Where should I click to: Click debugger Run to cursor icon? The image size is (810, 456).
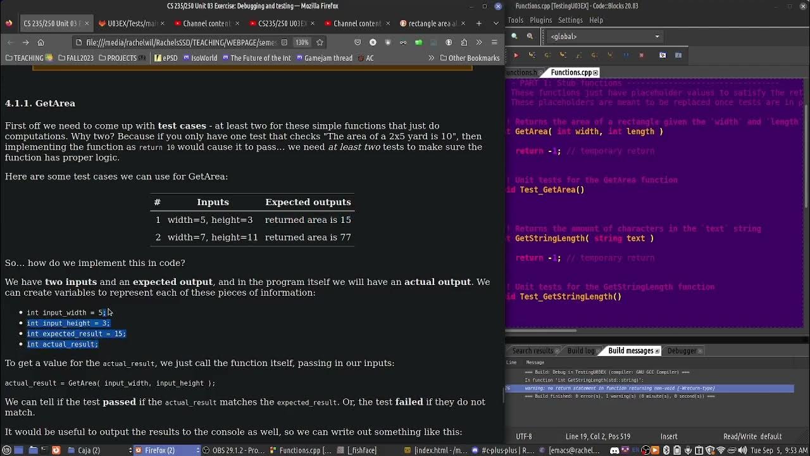532,55
